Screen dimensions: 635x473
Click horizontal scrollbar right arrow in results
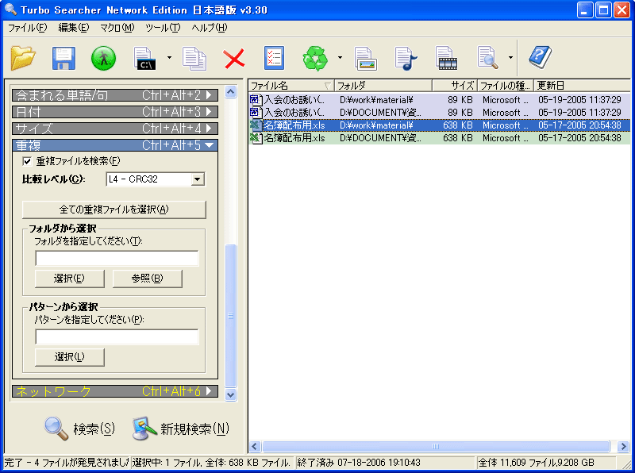tap(623, 447)
